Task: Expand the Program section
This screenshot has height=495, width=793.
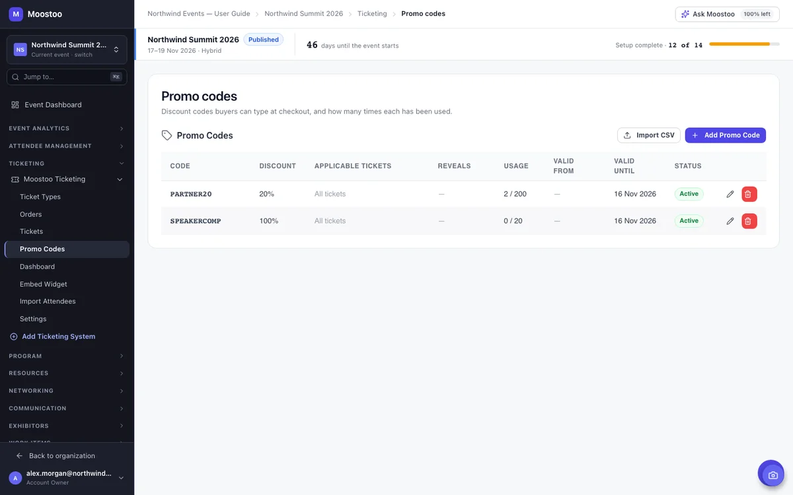Action: [x=67, y=356]
